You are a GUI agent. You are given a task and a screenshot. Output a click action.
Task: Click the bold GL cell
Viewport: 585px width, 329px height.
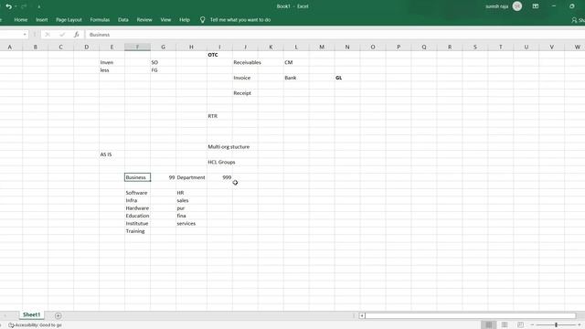(347, 78)
